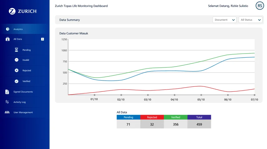Click the 05/10 axis marker dot
267x149 pixels.
[x=201, y=95]
